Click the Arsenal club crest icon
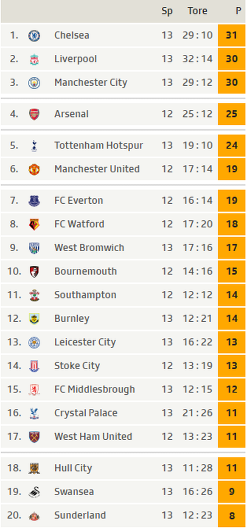The height and width of the screenshot is (528, 247). pos(34,114)
